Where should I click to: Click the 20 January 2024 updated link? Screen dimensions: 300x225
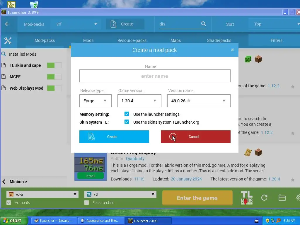186,179
